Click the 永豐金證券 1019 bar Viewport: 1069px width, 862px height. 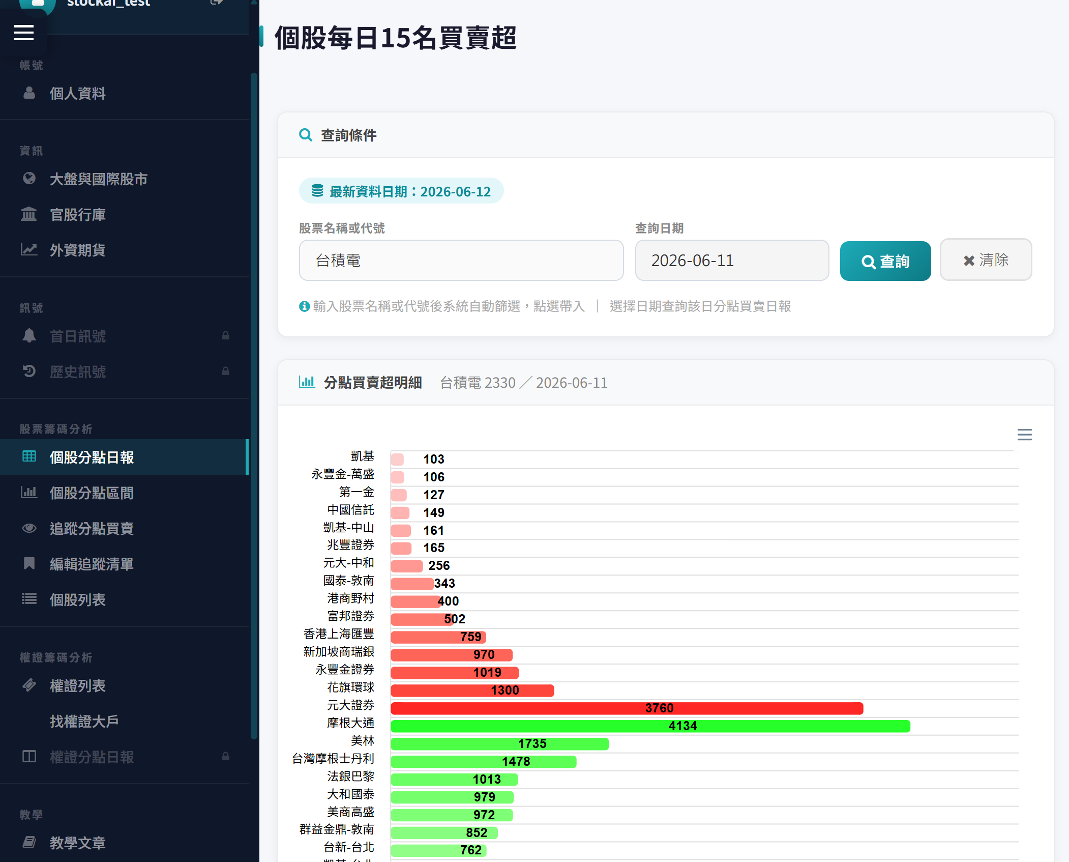pos(455,672)
